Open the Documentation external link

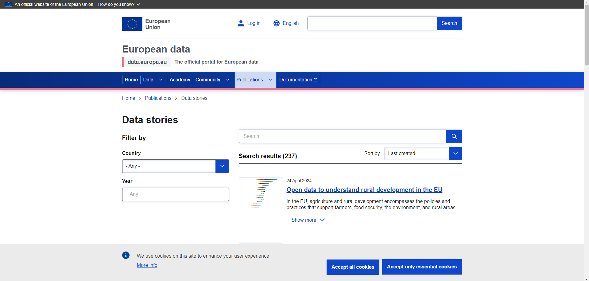click(298, 80)
